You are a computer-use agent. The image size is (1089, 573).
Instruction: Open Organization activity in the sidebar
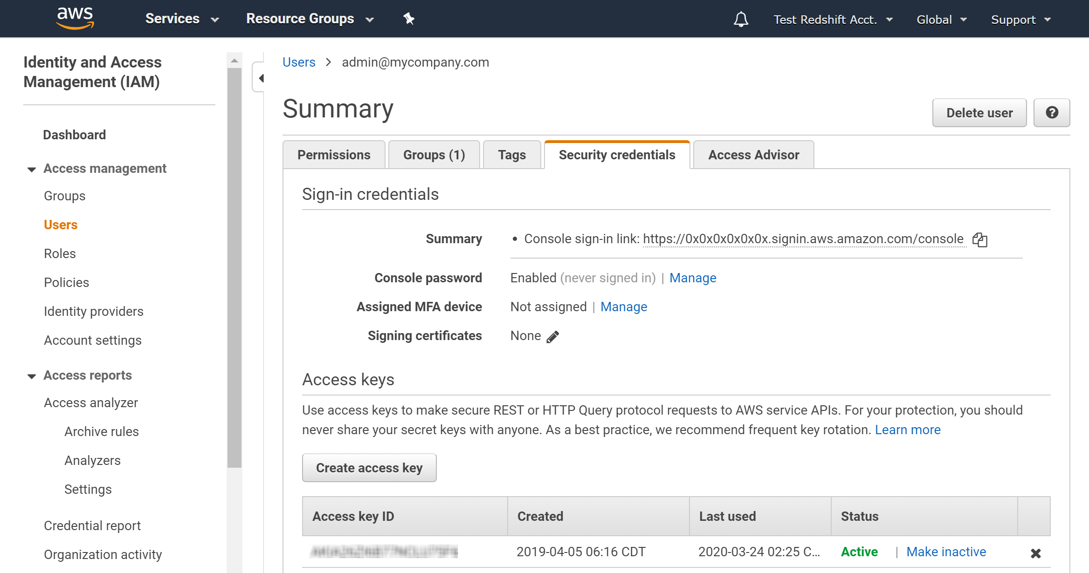pos(103,554)
